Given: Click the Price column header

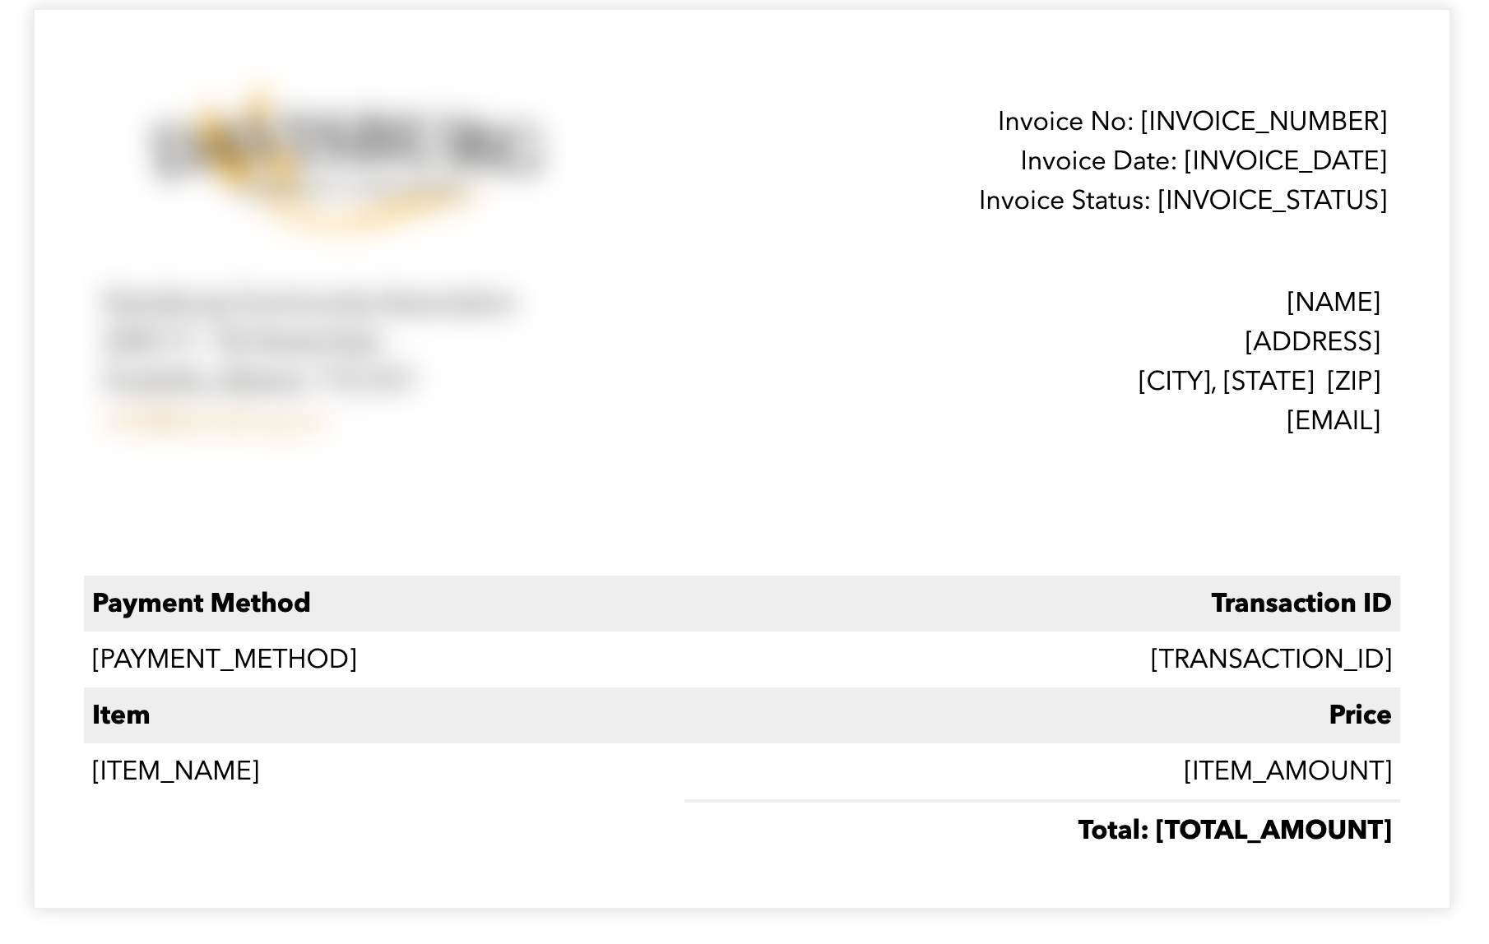Looking at the screenshot, I should coord(1360,715).
